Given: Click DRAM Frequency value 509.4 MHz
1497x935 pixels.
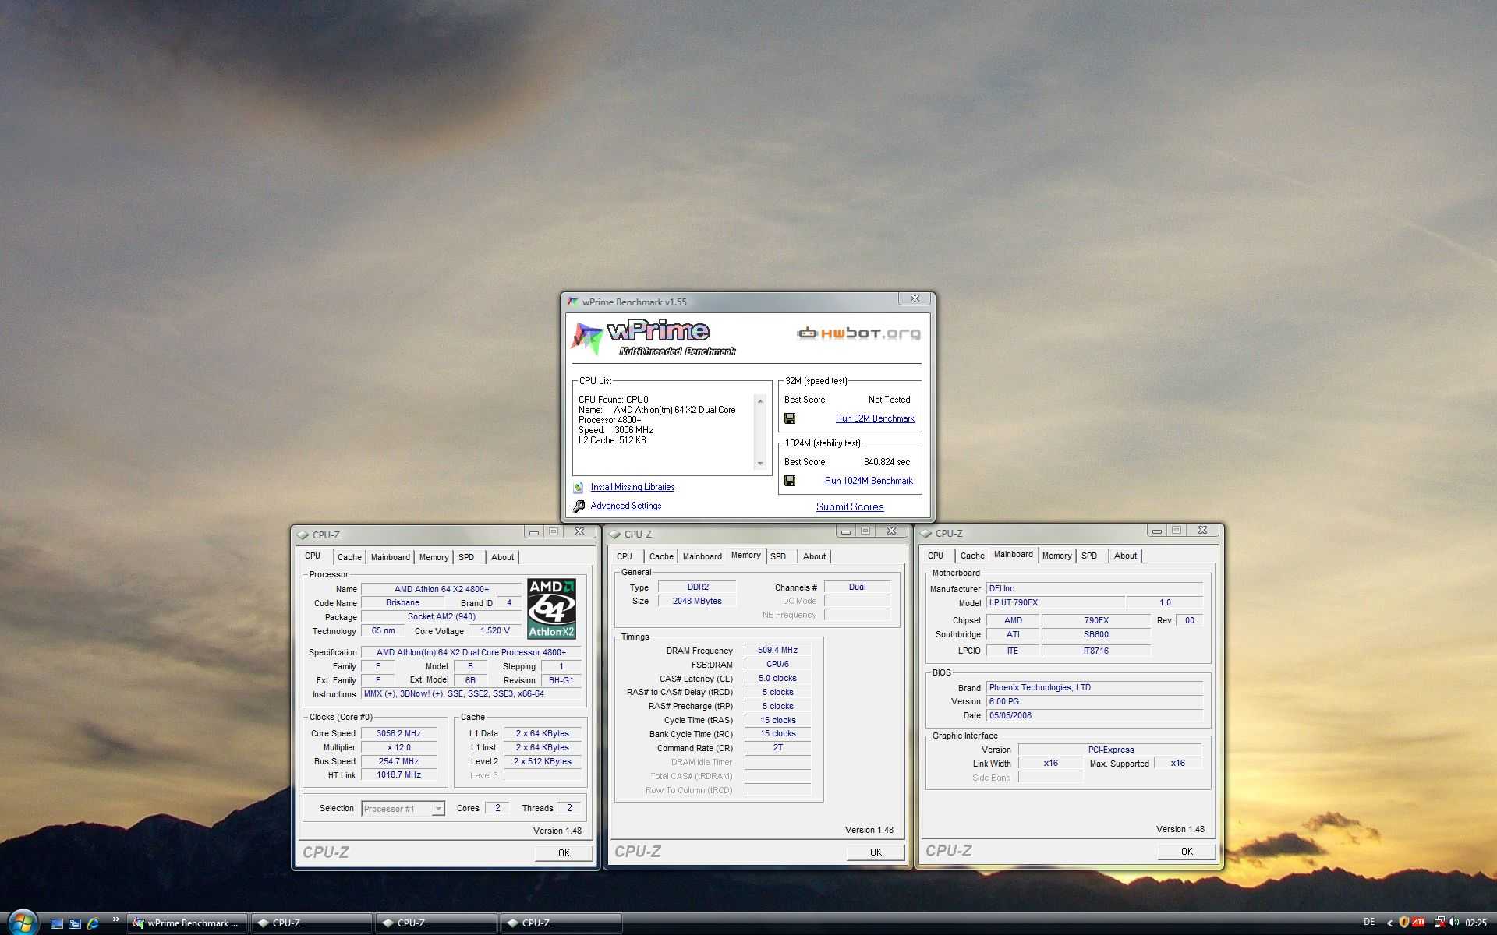Looking at the screenshot, I should (777, 651).
